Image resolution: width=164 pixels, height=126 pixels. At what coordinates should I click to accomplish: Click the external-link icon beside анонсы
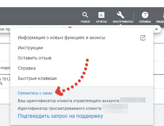click(143, 38)
